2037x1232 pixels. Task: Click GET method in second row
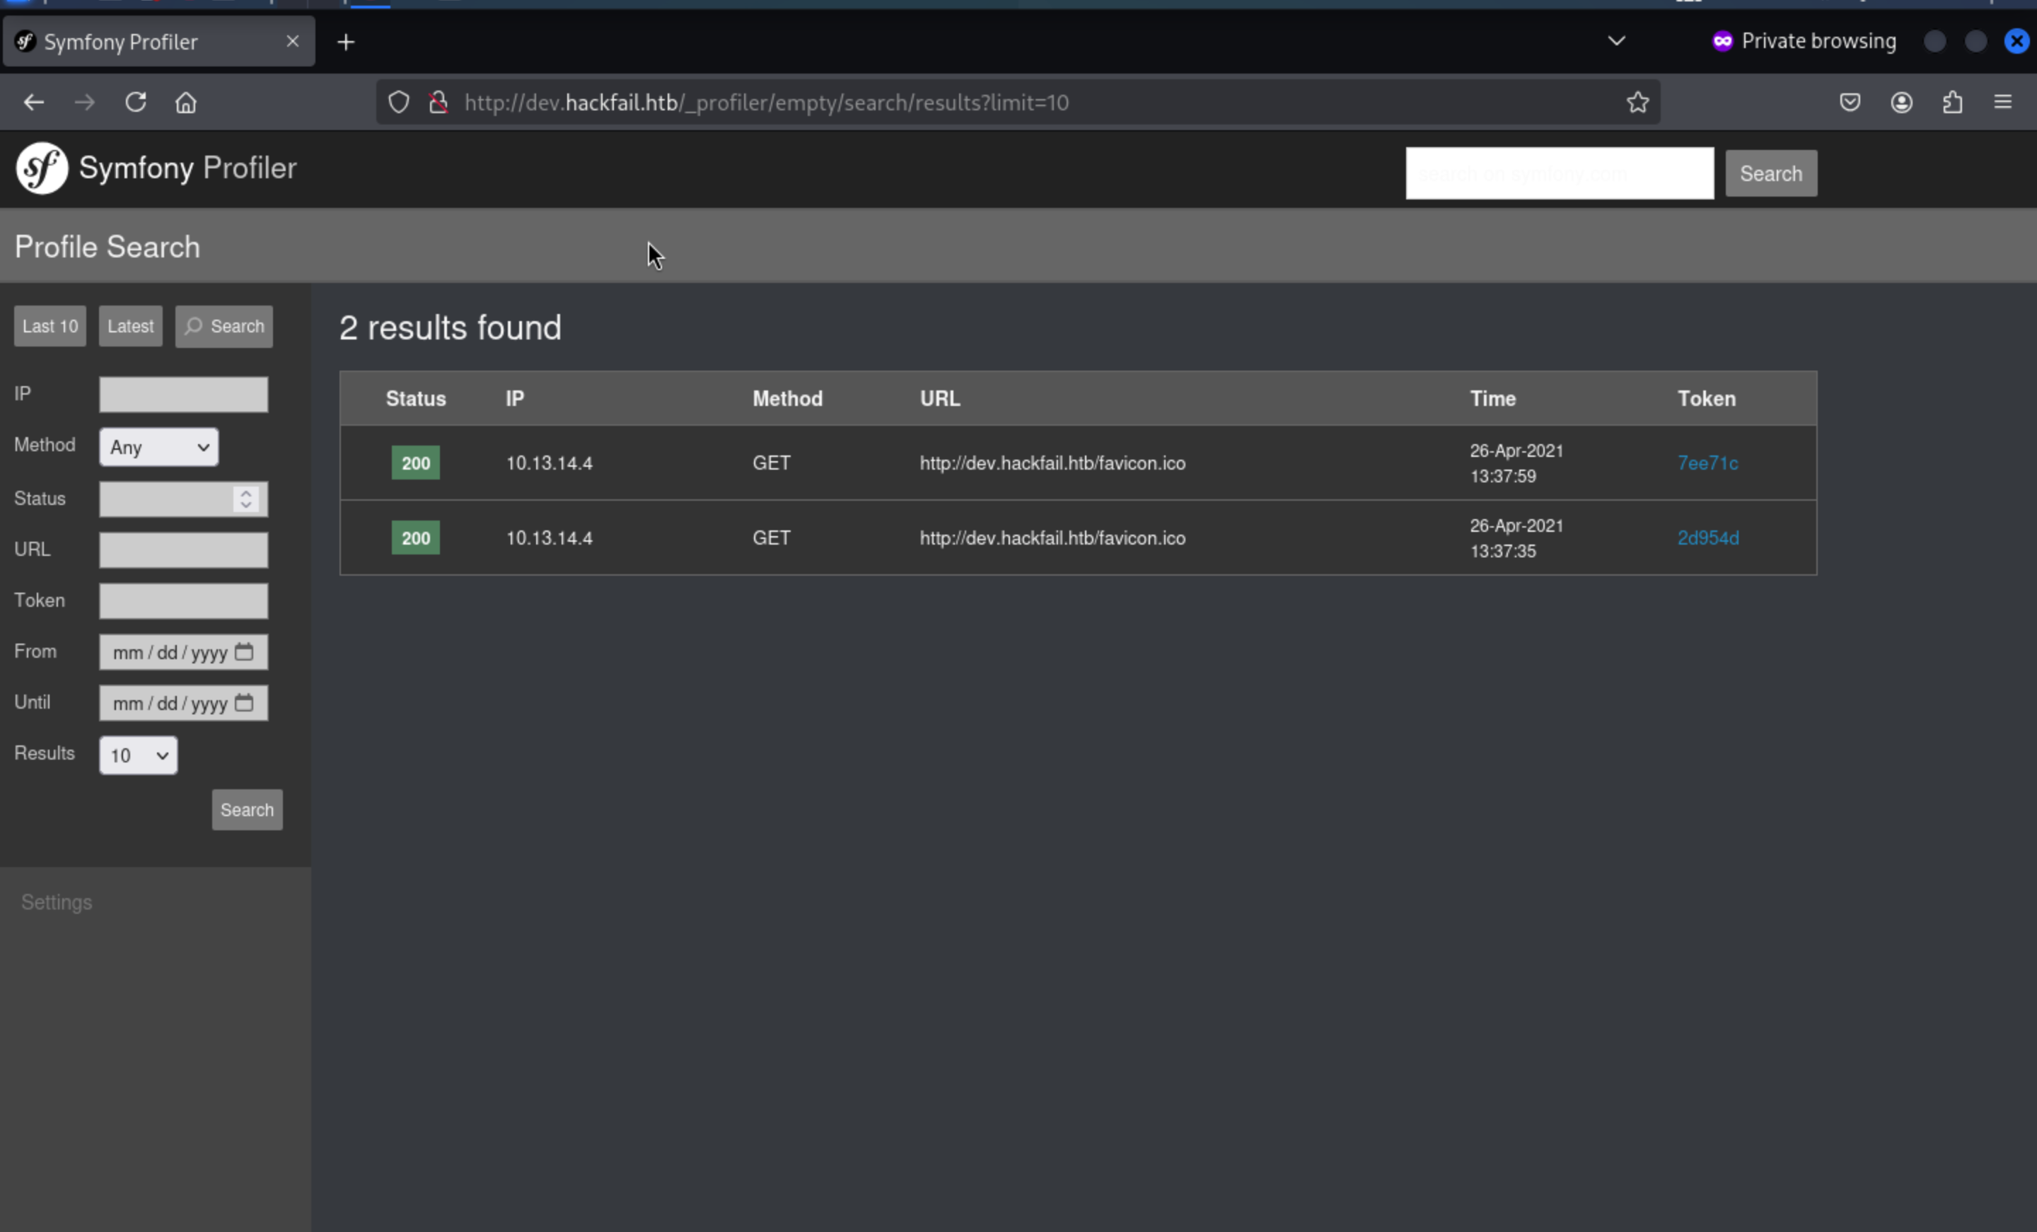click(x=772, y=537)
